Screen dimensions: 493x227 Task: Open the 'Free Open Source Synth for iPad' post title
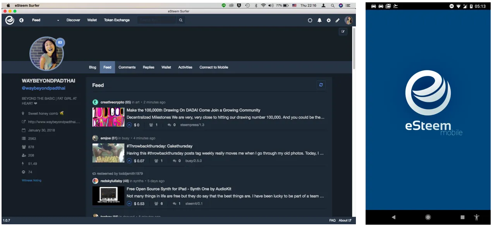pyautogui.click(x=179, y=189)
